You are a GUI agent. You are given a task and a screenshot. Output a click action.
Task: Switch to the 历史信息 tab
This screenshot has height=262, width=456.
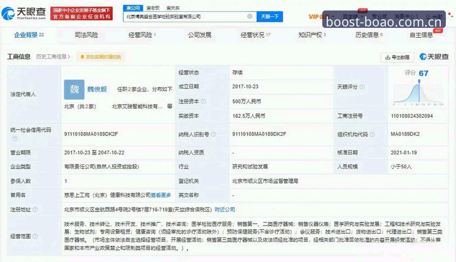(369, 35)
